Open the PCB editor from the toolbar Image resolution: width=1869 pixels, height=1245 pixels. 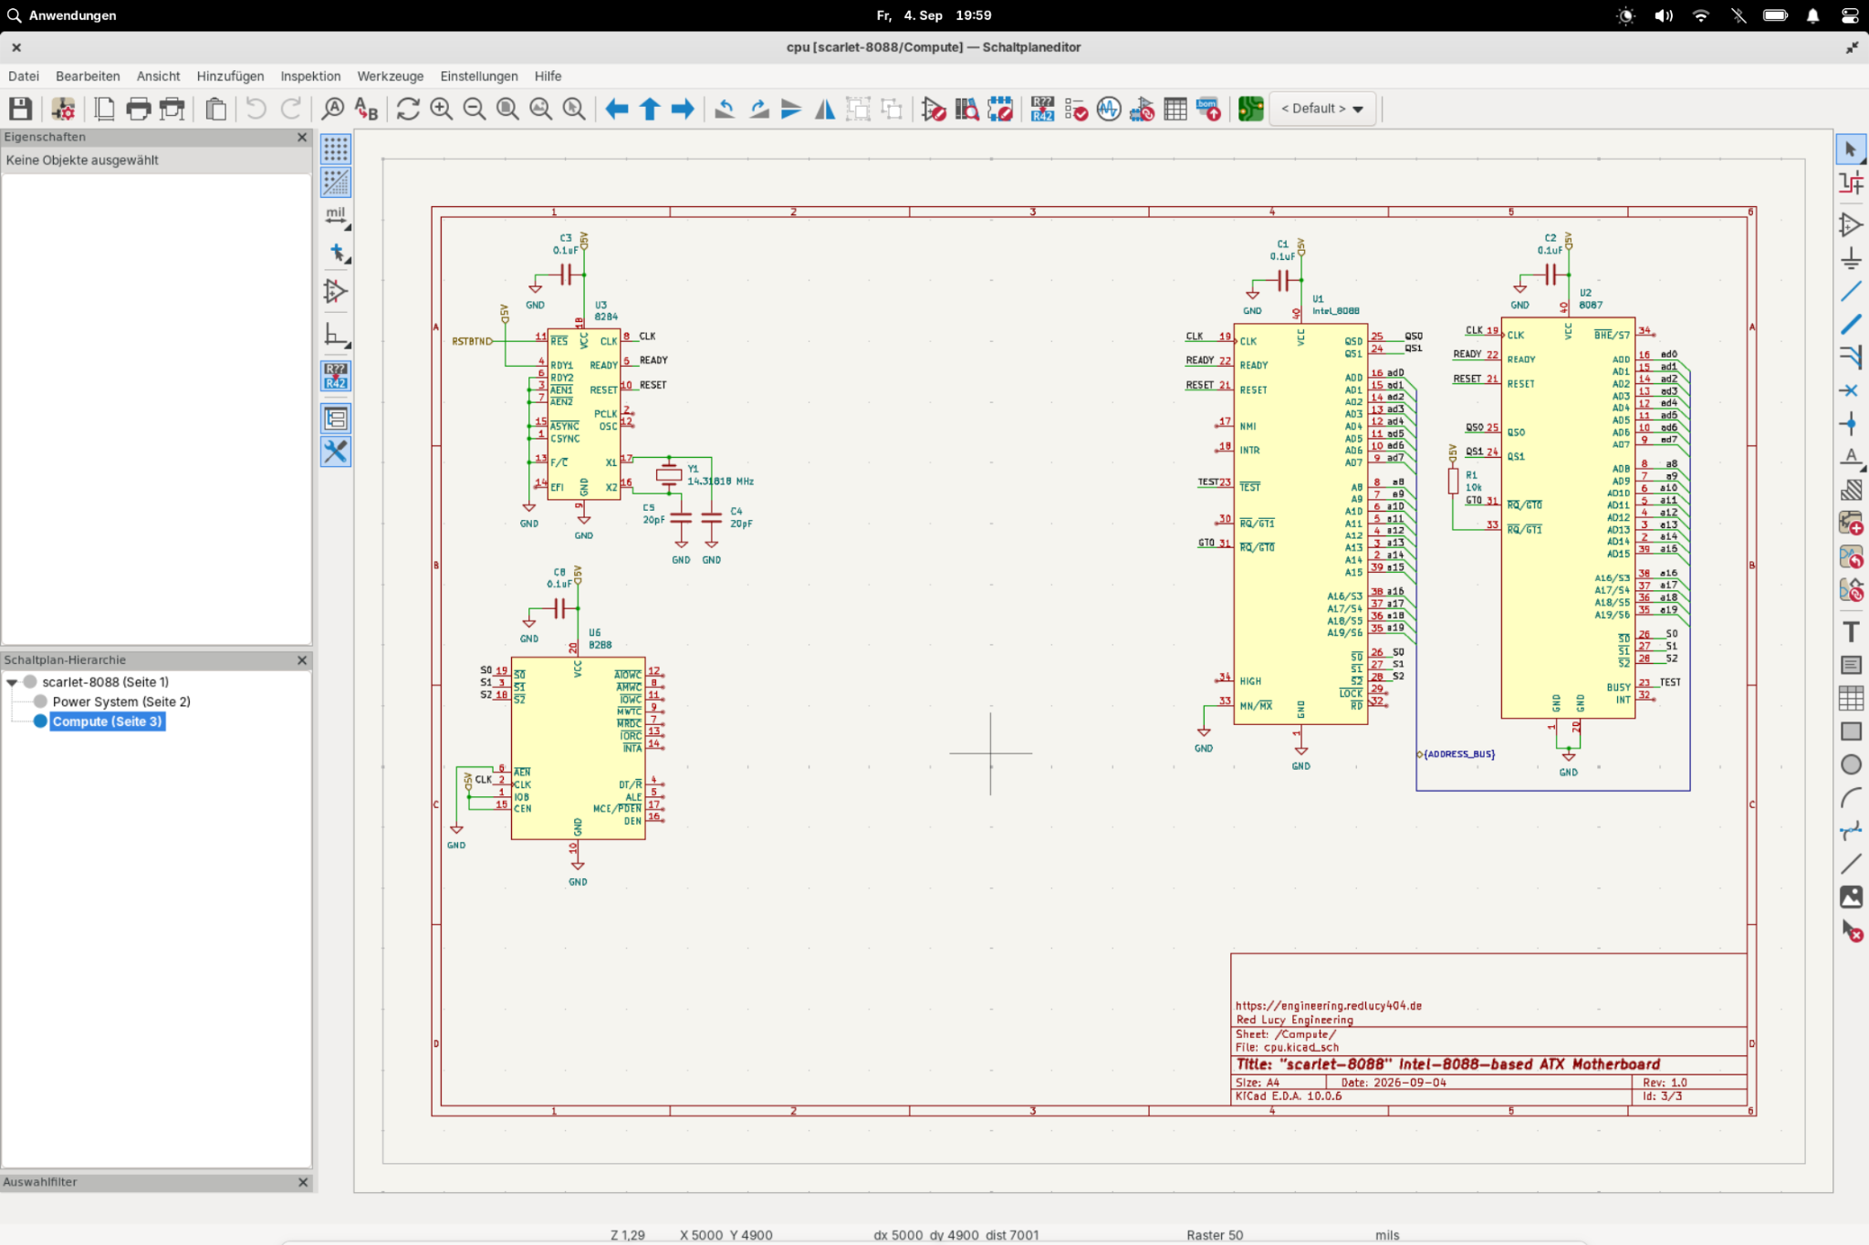[1250, 109]
